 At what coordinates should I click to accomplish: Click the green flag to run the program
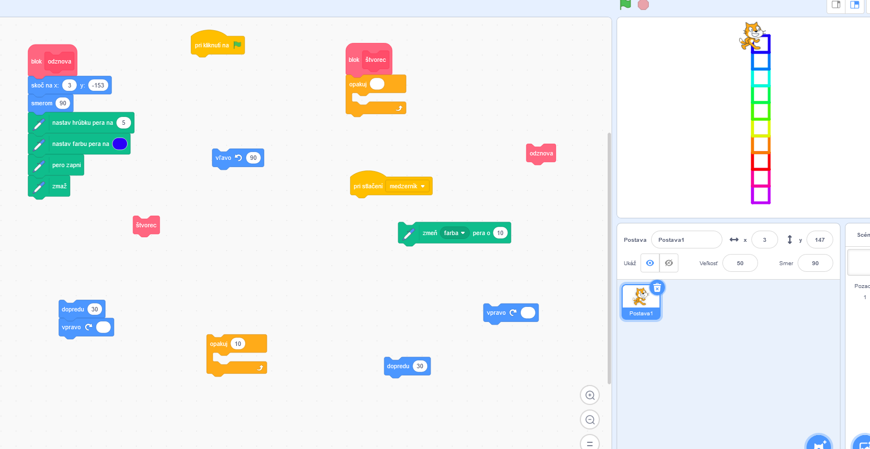click(625, 4)
